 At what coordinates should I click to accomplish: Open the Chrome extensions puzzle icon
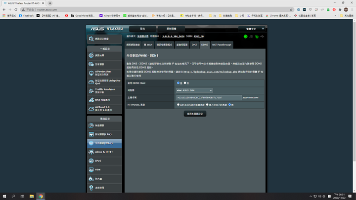pos(340,9)
